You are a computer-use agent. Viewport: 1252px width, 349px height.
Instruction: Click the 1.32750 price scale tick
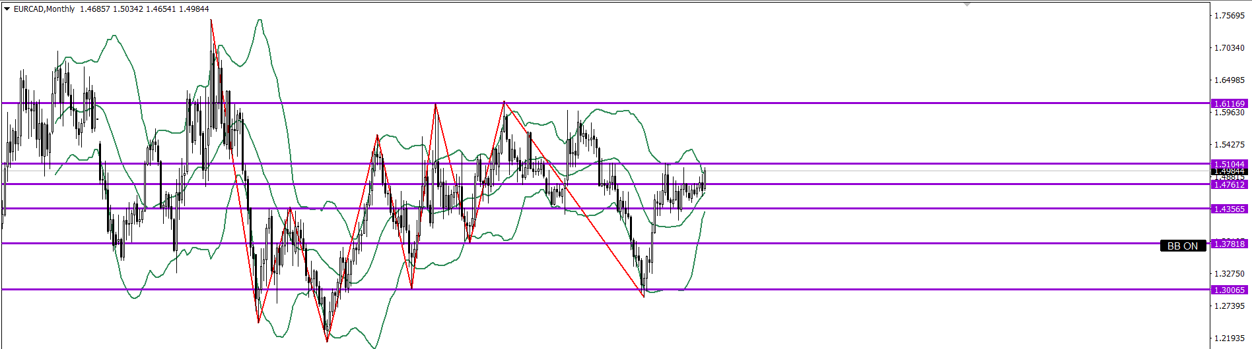click(1230, 273)
